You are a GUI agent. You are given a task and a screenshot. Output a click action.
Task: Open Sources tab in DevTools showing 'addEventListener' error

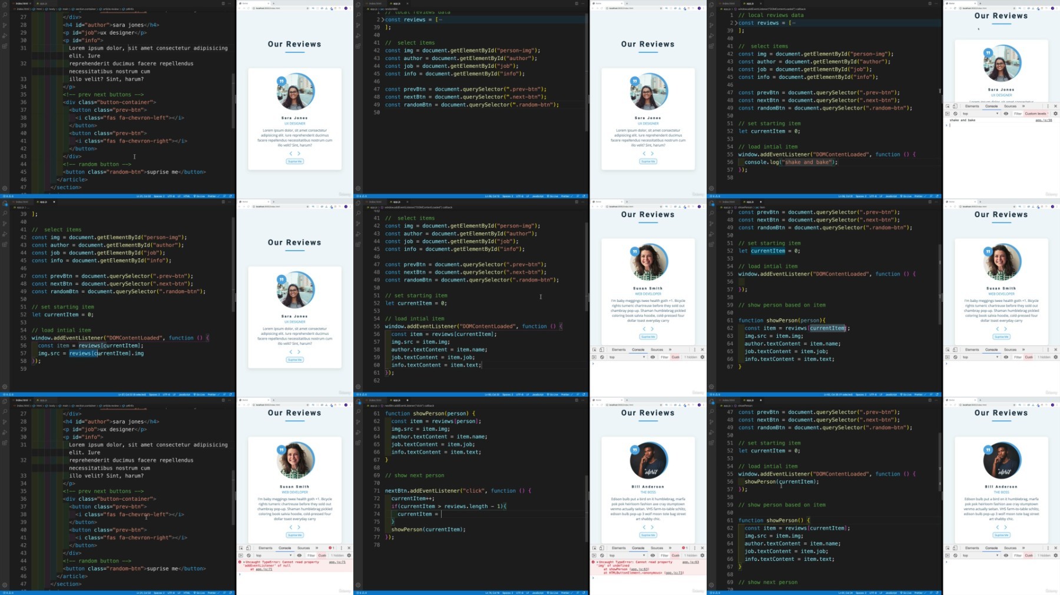tap(303, 548)
